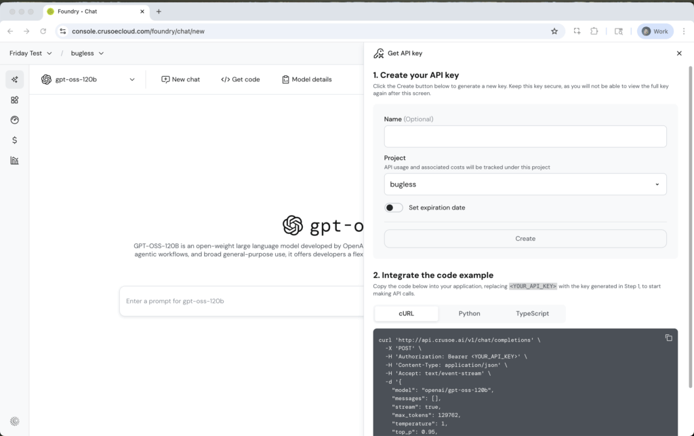Image resolution: width=694 pixels, height=436 pixels.
Task: Open the sparkle chat icon in sidebar
Action: (x=15, y=80)
